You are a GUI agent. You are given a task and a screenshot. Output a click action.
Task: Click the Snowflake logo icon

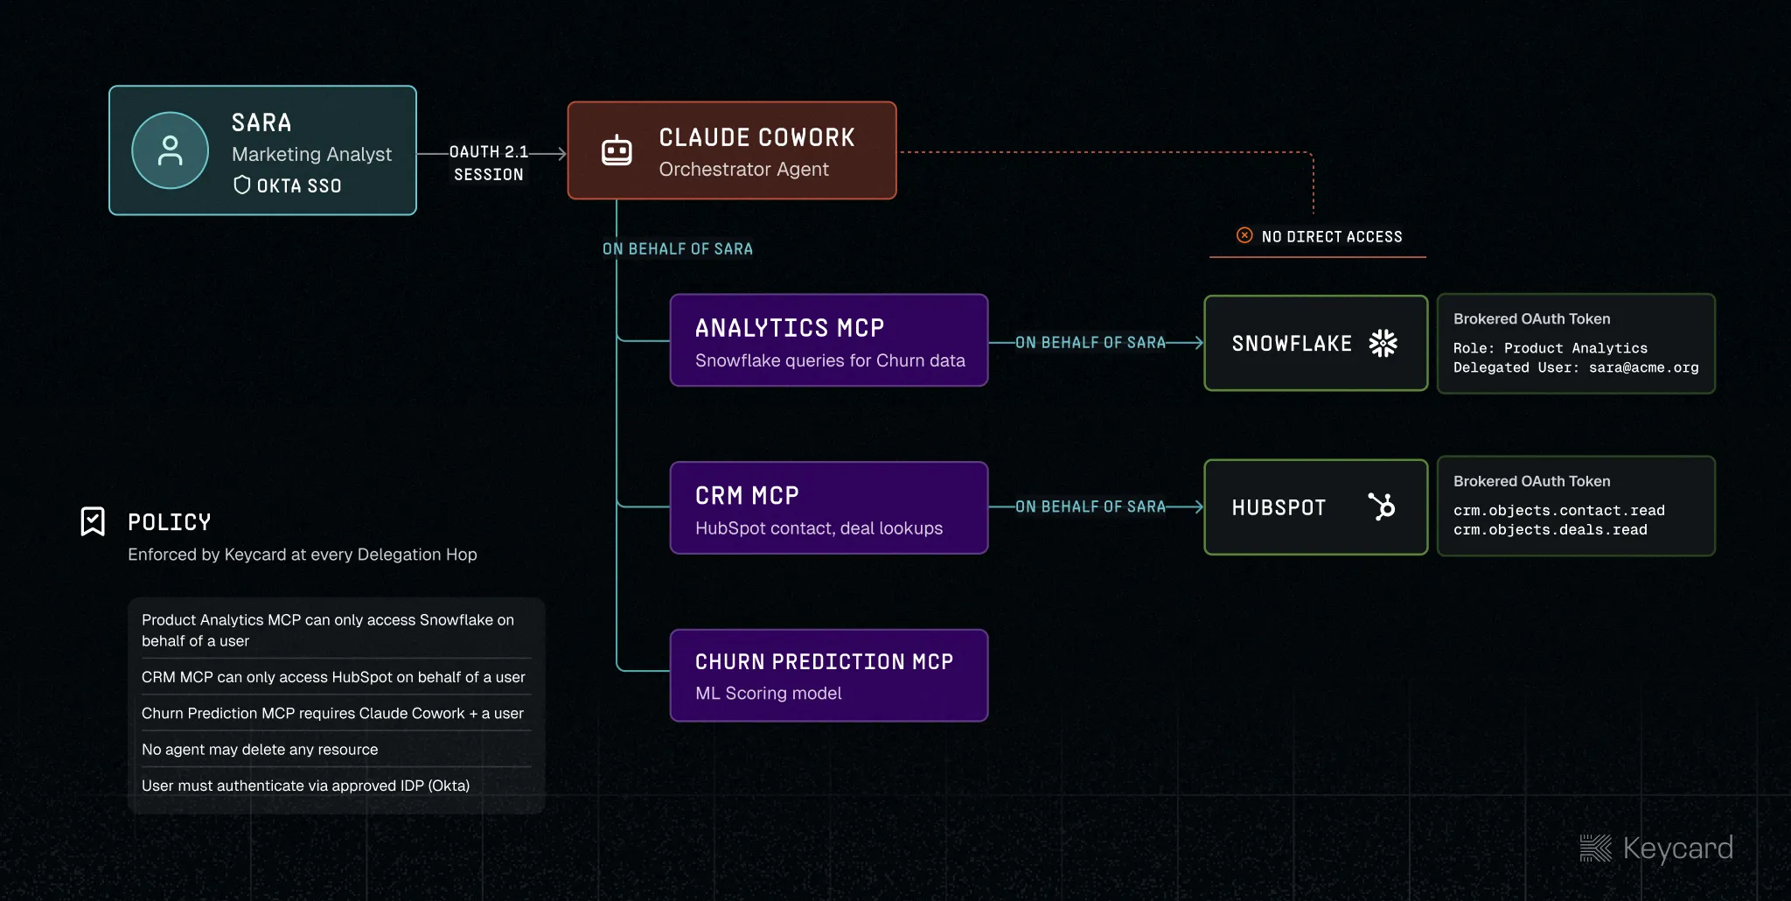pyautogui.click(x=1383, y=343)
